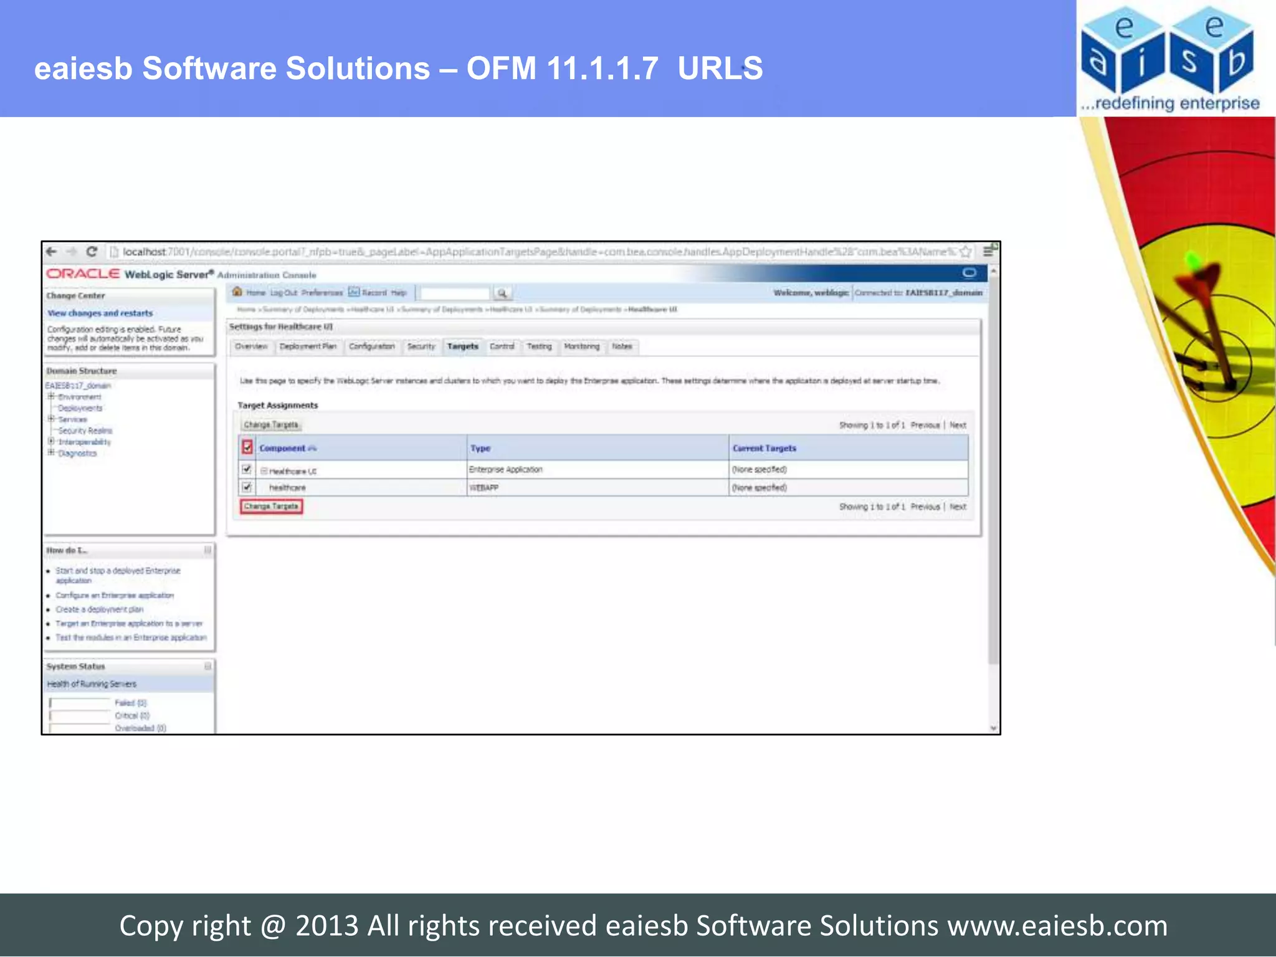Click Start and stop a deployed Enterprise application
Viewport: 1276px width, 957px height.
click(118, 576)
